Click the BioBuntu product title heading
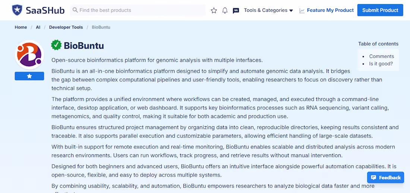The width and height of the screenshot is (410, 193). (x=84, y=46)
